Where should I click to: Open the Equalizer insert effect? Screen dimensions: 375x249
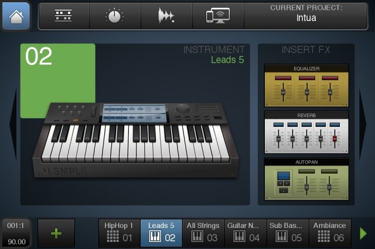306,85
